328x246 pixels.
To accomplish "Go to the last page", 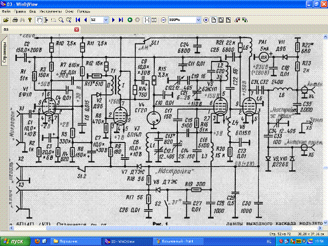I will tap(121, 20).
